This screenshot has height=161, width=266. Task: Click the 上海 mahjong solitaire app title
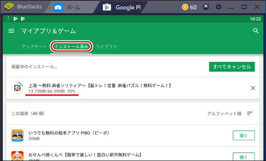(x=100, y=86)
